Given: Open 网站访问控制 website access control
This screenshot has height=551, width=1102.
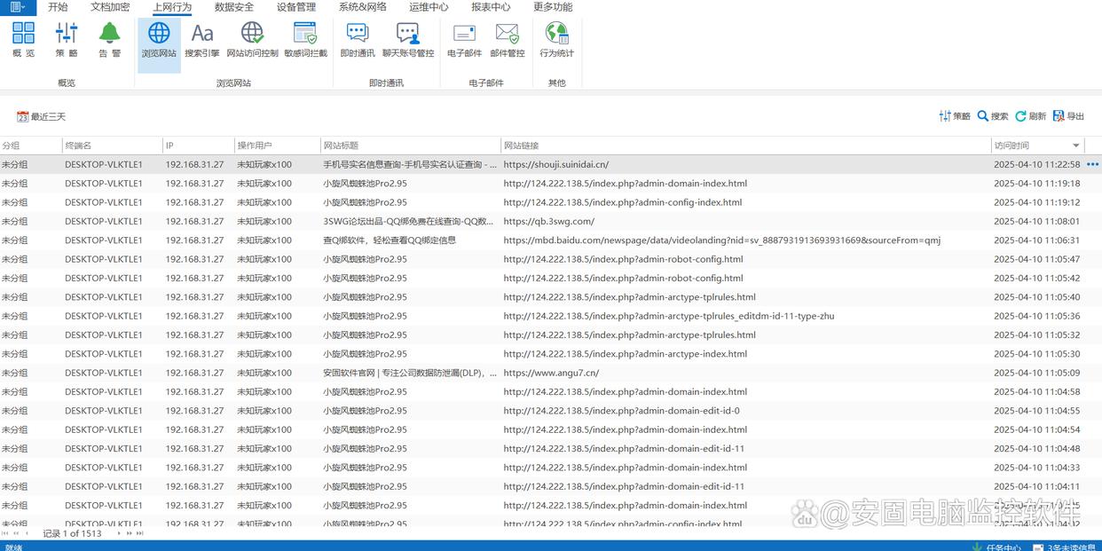Looking at the screenshot, I should coord(252,40).
